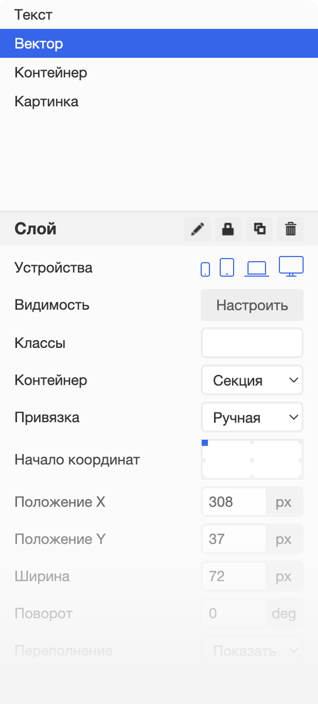Set origin to the center anchor point

tap(252, 459)
